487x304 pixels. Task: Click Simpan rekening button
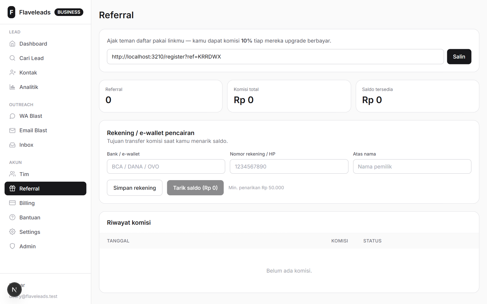(134, 188)
